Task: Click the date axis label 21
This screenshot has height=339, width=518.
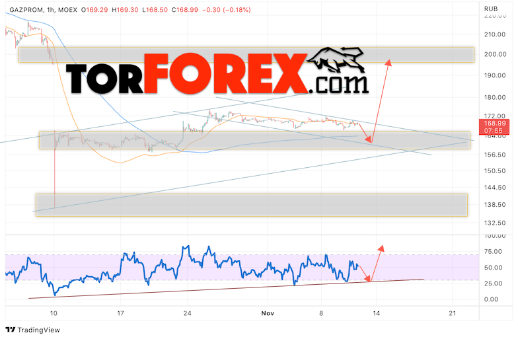Action: coord(453,313)
